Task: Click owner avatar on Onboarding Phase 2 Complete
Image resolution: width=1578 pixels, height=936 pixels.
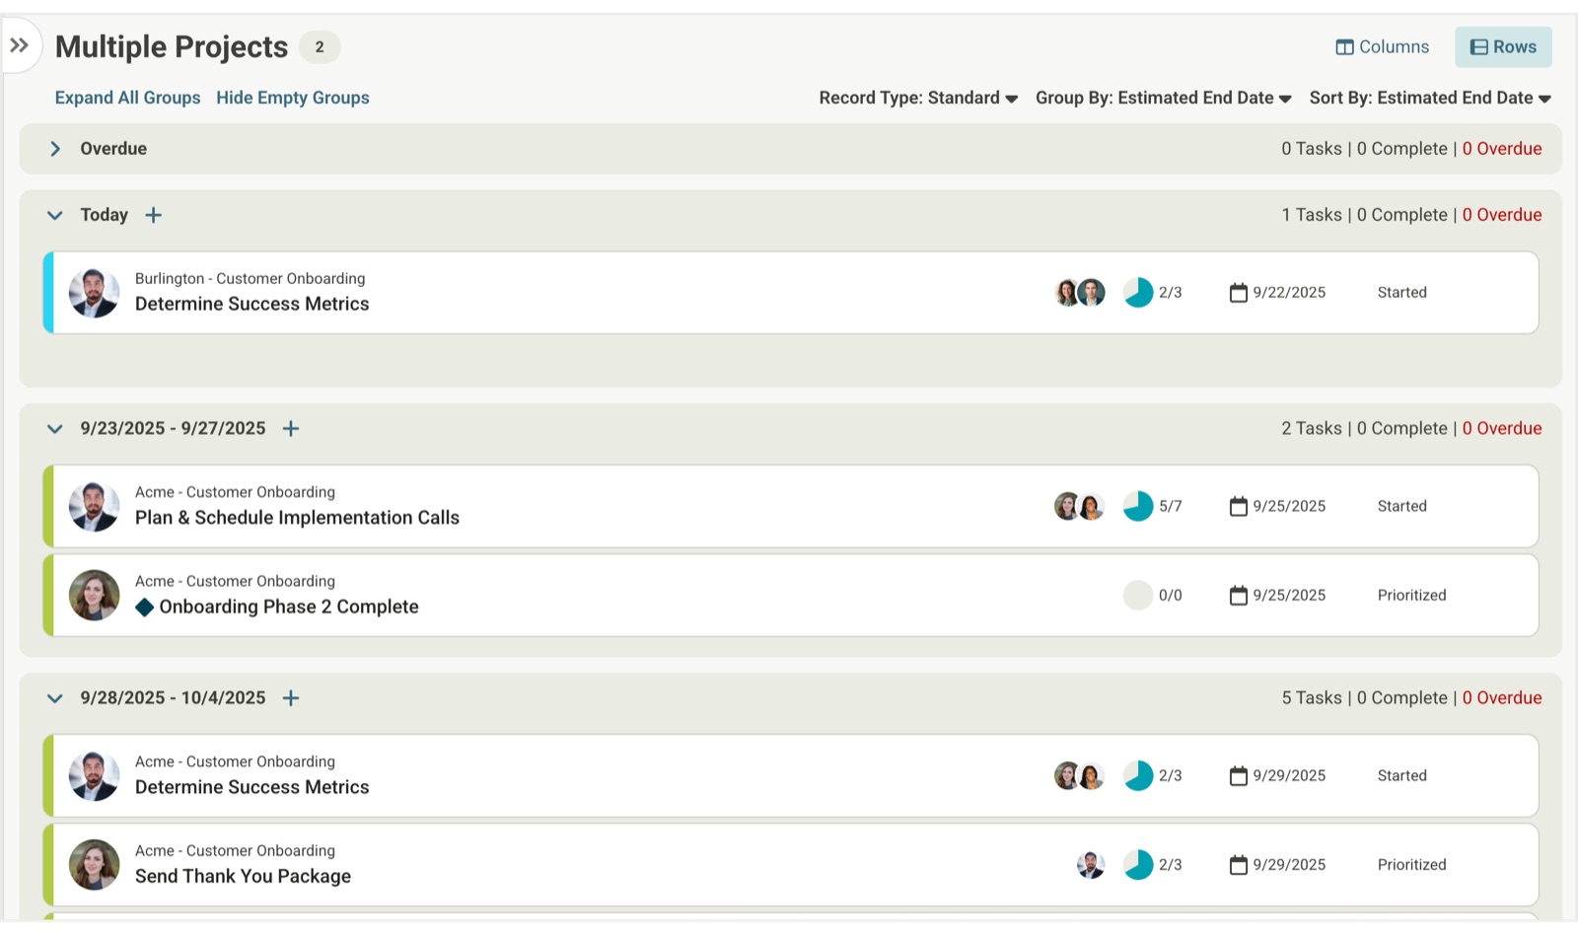Action: point(94,595)
